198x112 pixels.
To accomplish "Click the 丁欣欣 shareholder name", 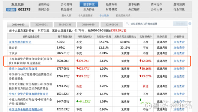I will click(x=13, y=53).
